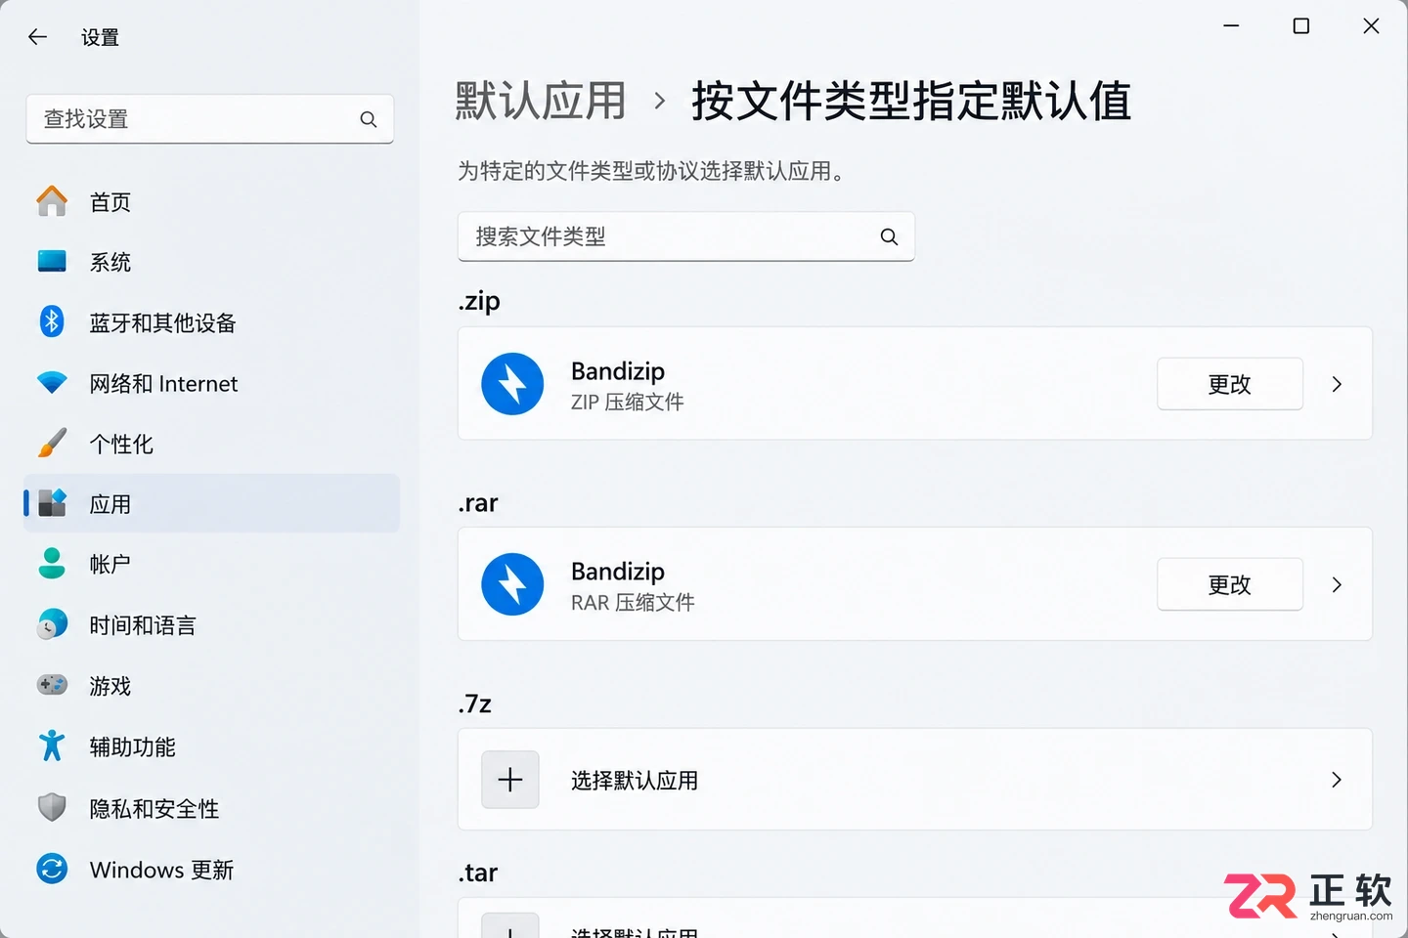Go to 首页 in sidebar
This screenshot has height=938, width=1408.
point(211,201)
